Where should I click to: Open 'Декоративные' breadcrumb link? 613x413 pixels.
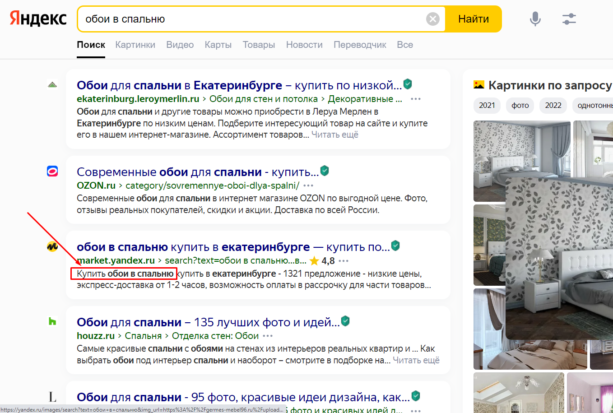pyautogui.click(x=365, y=99)
